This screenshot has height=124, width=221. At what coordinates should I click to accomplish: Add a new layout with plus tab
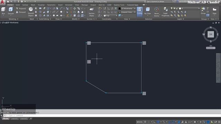pos(31,118)
